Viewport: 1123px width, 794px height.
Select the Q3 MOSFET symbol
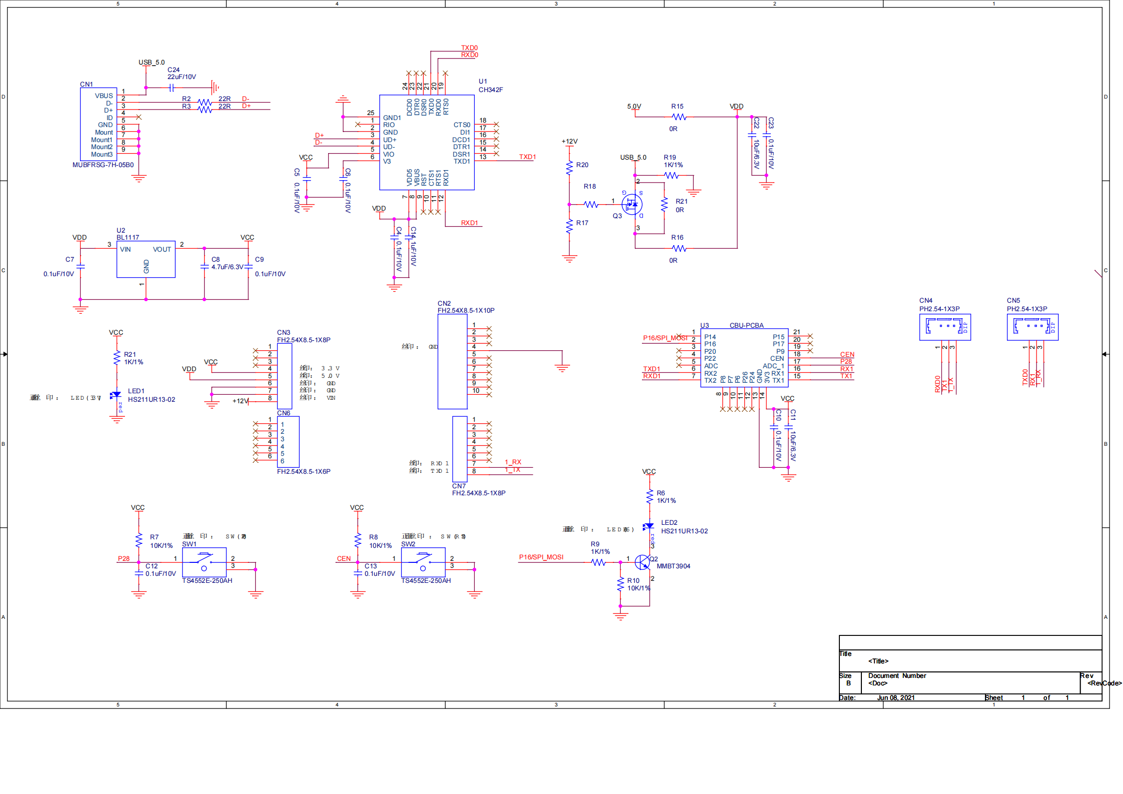point(632,204)
